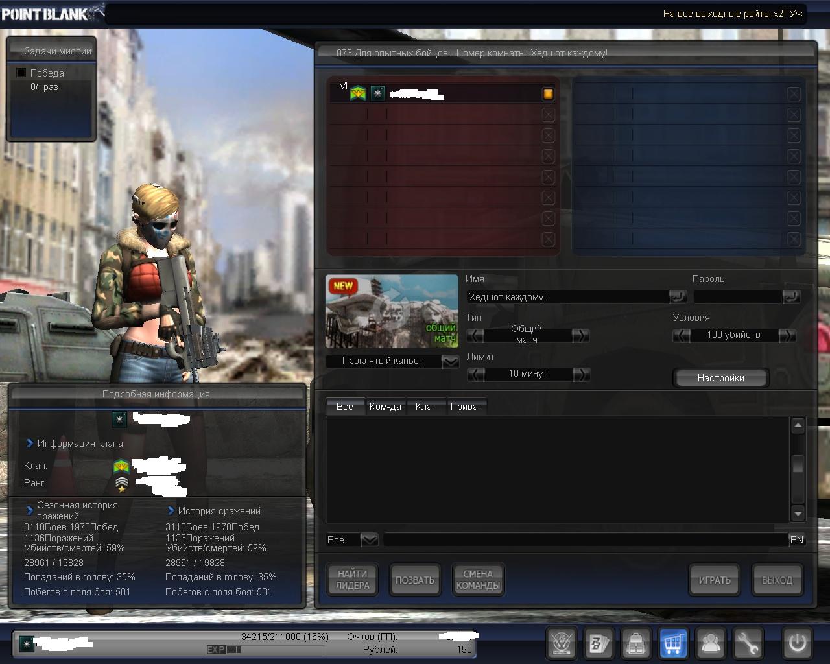Open the clan emblem icon in bottom toolbar
Viewport: 830px width, 664px height.
[560, 643]
